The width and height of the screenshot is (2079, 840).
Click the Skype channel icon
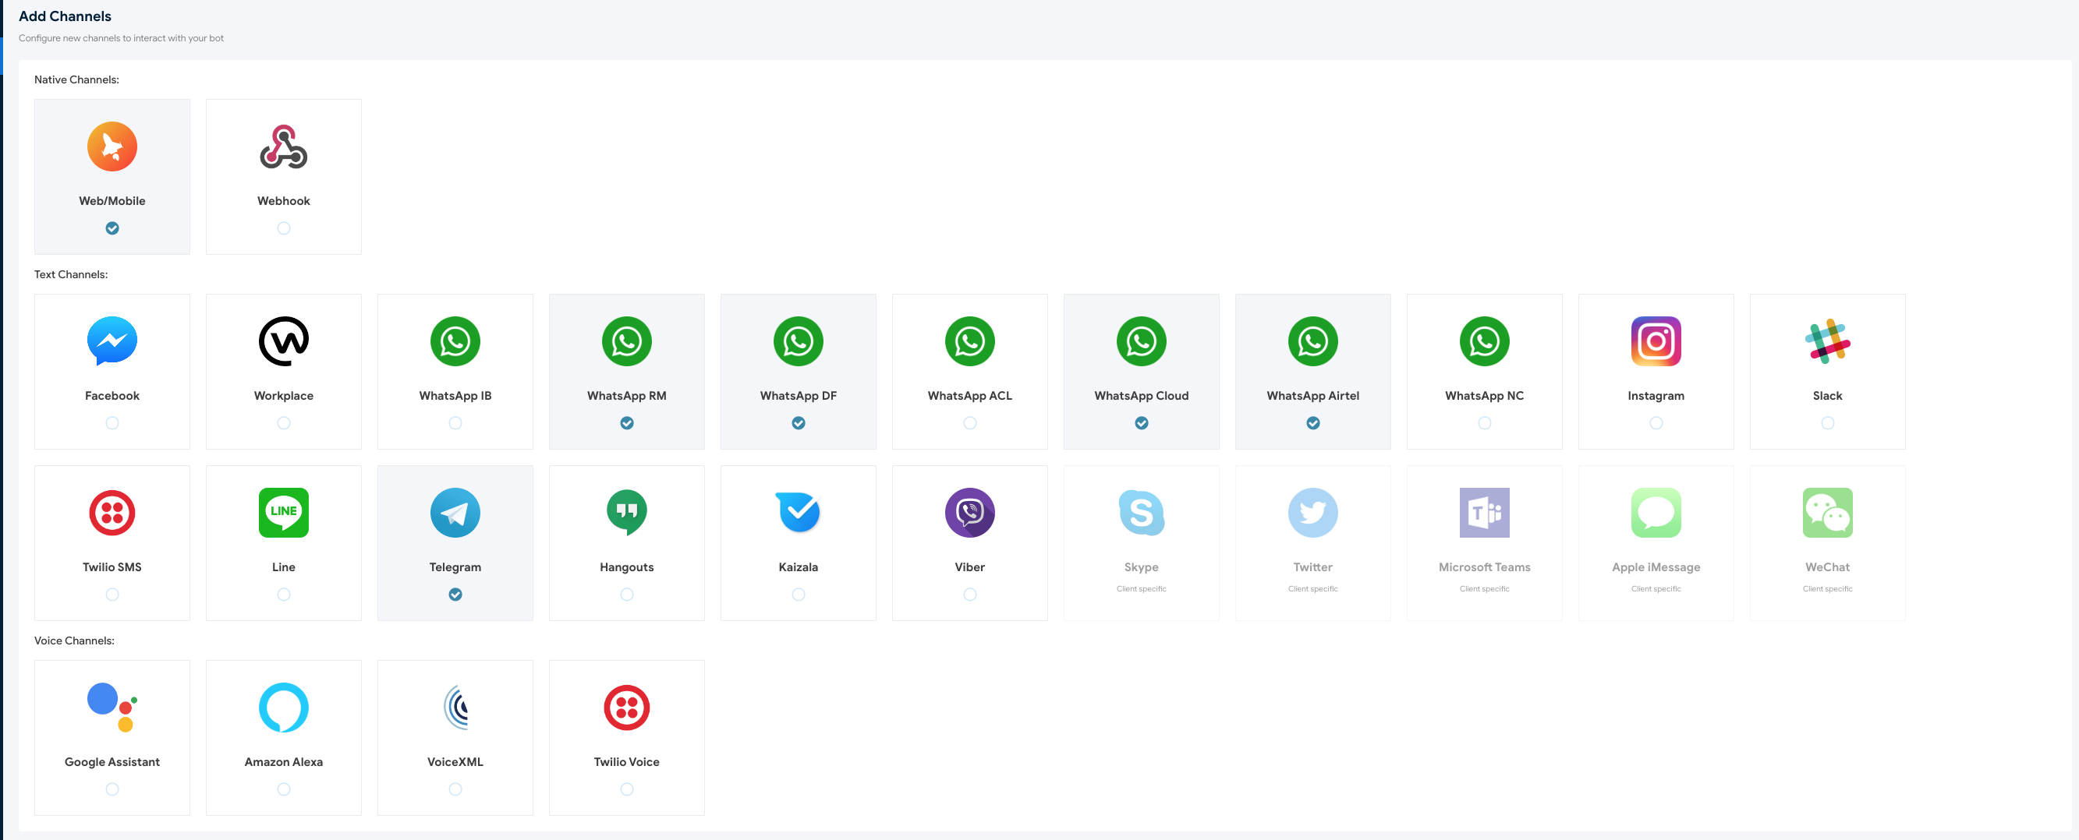pos(1141,512)
